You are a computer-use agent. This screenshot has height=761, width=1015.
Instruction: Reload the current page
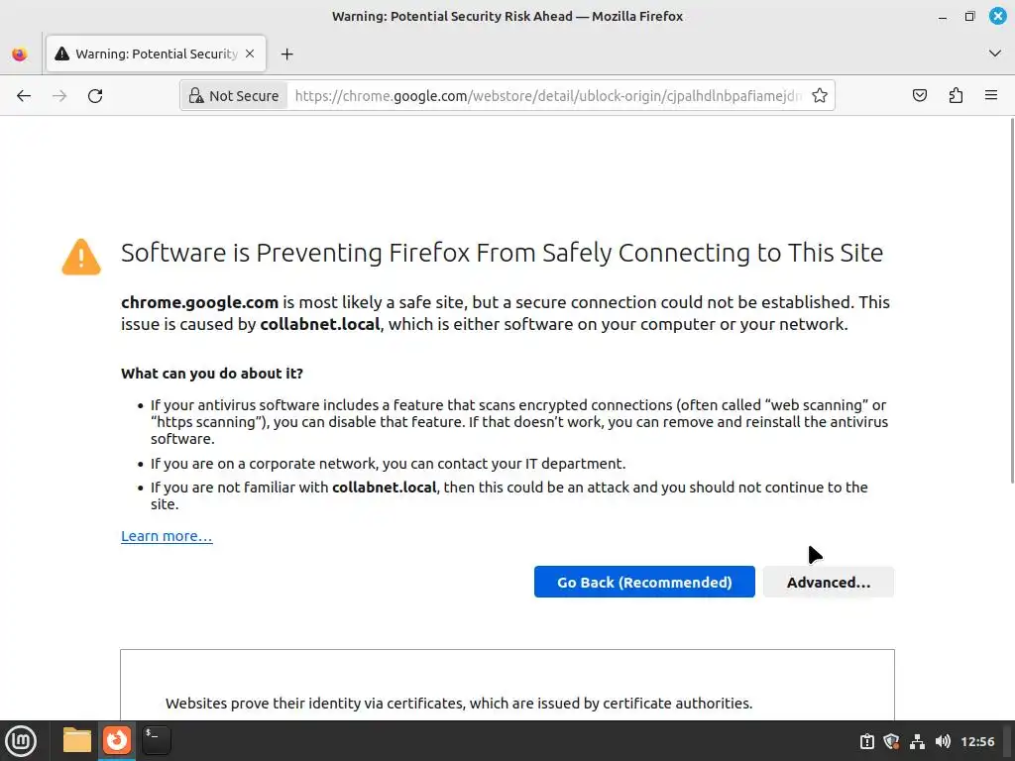[95, 96]
